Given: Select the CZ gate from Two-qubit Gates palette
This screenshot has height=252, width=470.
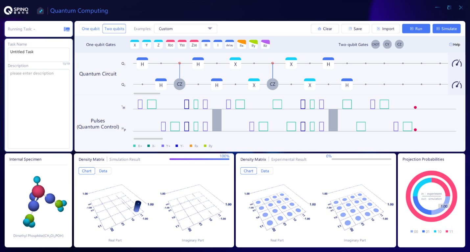Looking at the screenshot, I should pos(399,44).
